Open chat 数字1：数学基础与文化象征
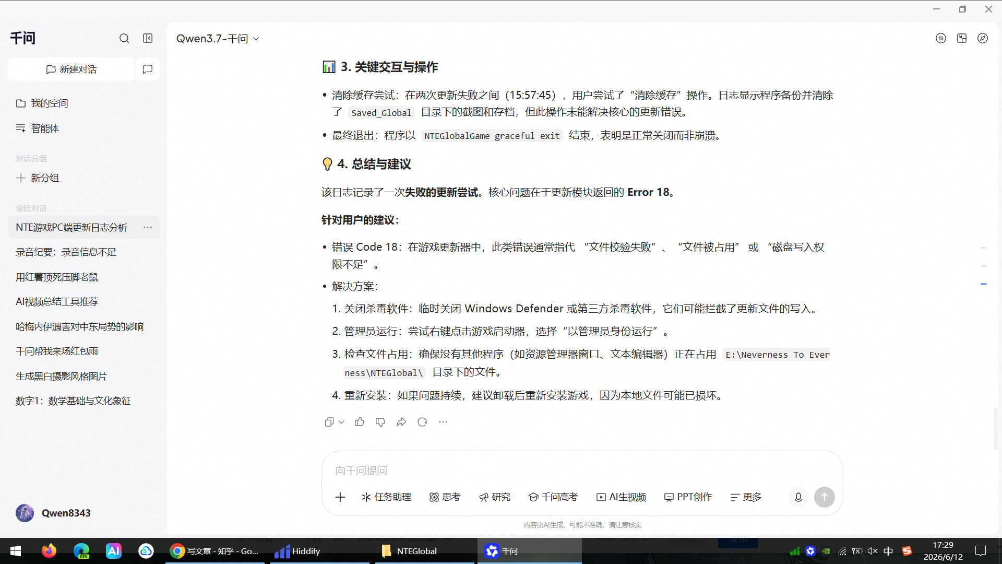Viewport: 1002px width, 564px height. (x=83, y=401)
